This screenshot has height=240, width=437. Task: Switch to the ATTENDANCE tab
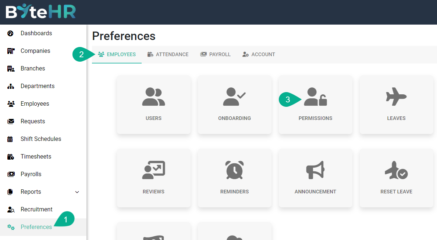pyautogui.click(x=168, y=54)
